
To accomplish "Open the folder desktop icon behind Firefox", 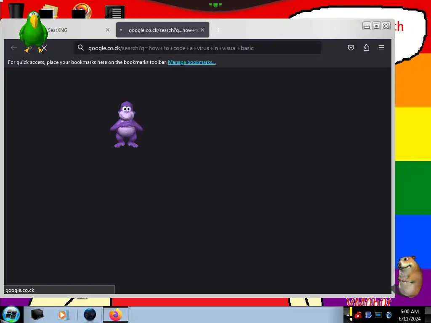I will [x=49, y=11].
